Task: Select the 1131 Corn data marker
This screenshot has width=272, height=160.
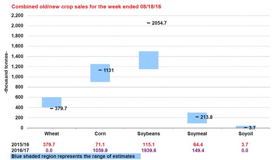Action: [100, 70]
